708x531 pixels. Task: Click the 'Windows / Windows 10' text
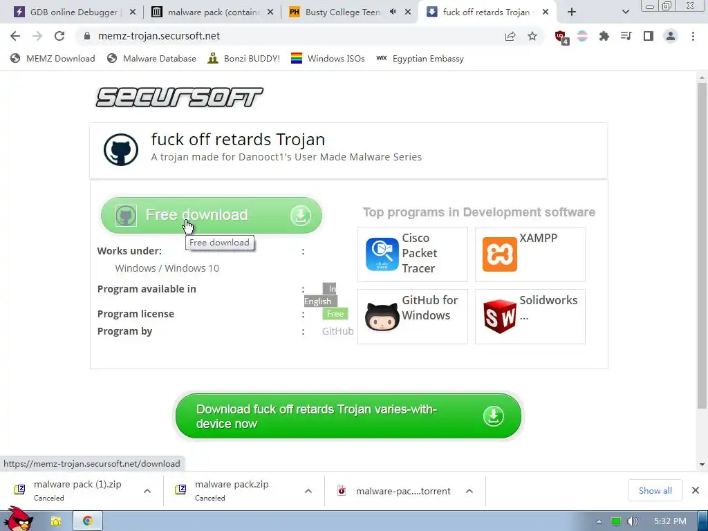coord(167,269)
